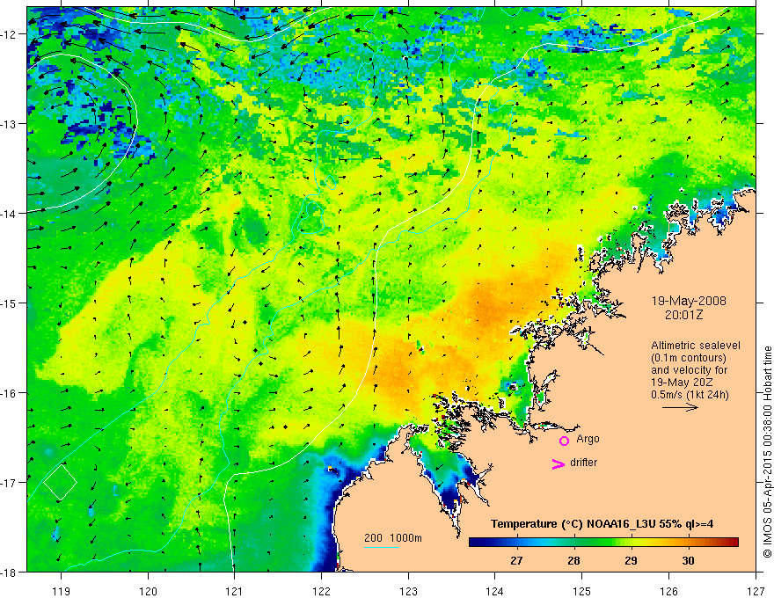The width and height of the screenshot is (774, 598).
Task: Click the latitude axis label "-16"
Action: (9, 393)
